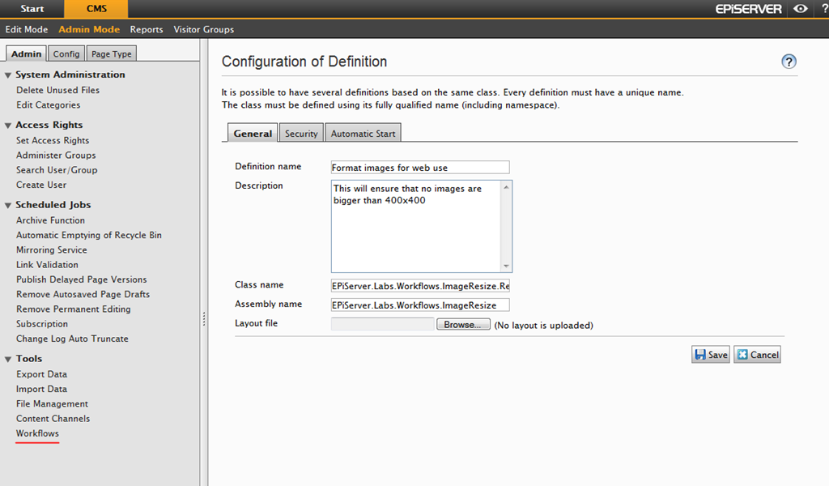This screenshot has height=486, width=829.
Task: Click the sidebar splitter drag handle
Action: (204, 321)
